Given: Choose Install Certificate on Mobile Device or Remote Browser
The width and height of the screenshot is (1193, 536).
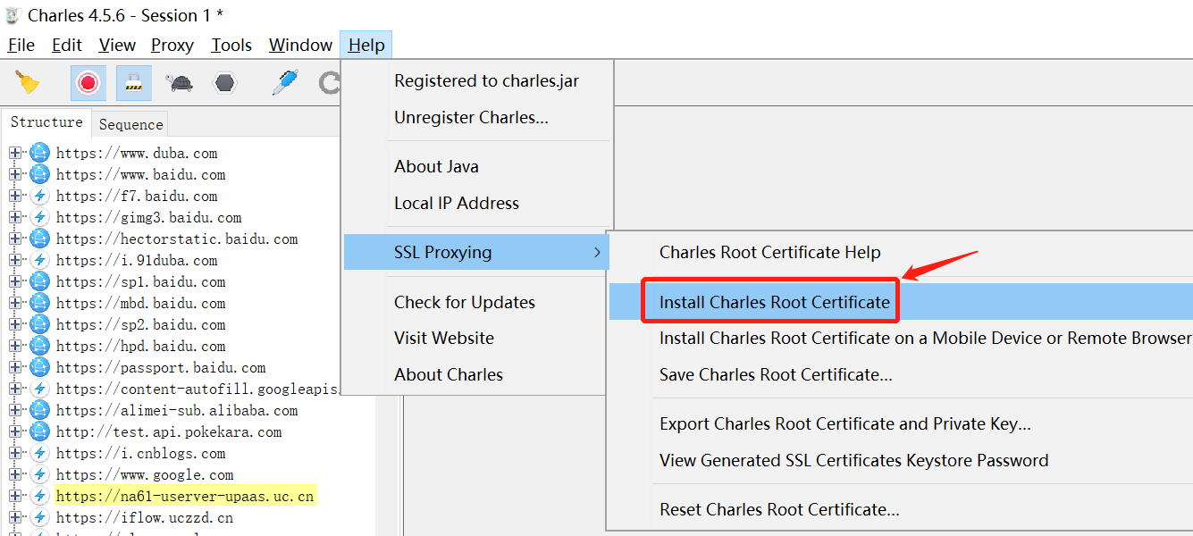Looking at the screenshot, I should (x=925, y=339).
